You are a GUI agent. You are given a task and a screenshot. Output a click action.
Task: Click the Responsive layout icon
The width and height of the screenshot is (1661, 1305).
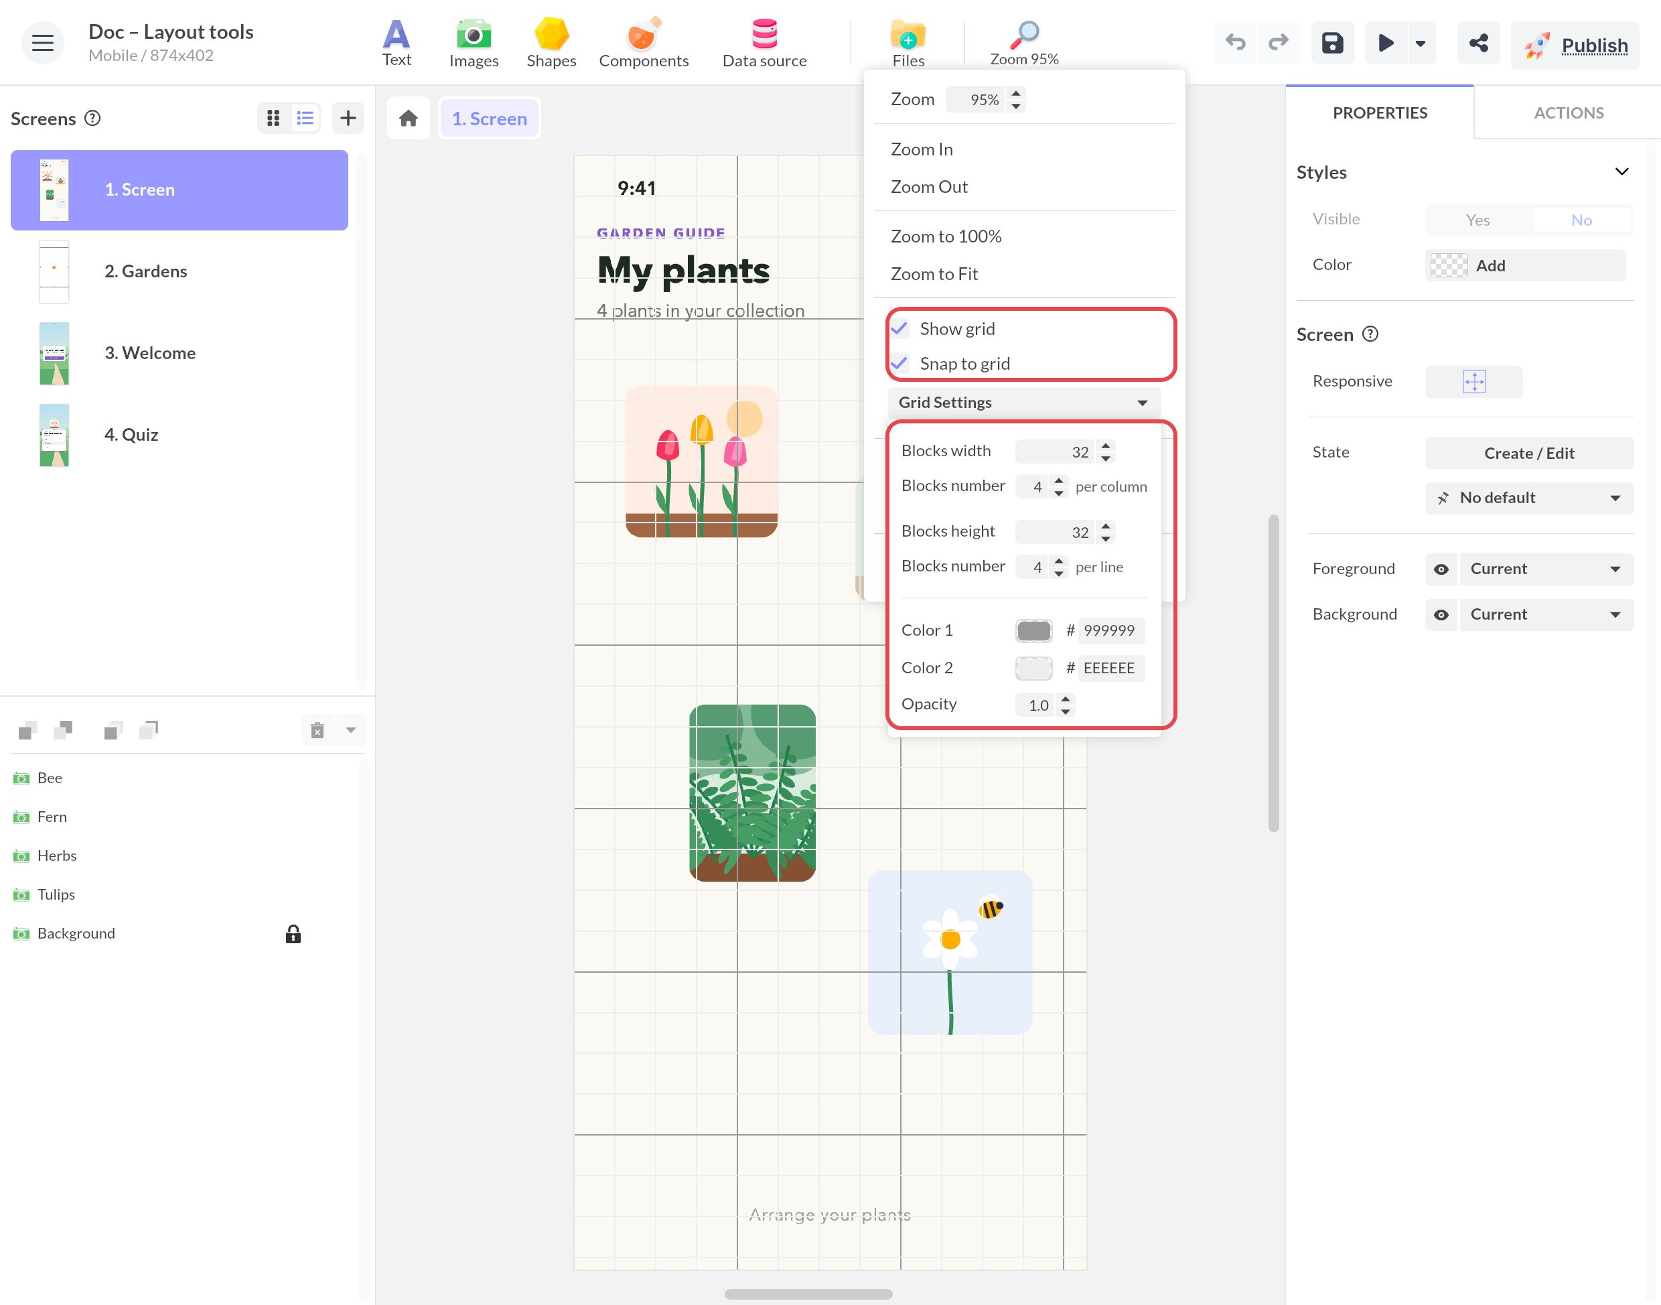pyautogui.click(x=1474, y=381)
